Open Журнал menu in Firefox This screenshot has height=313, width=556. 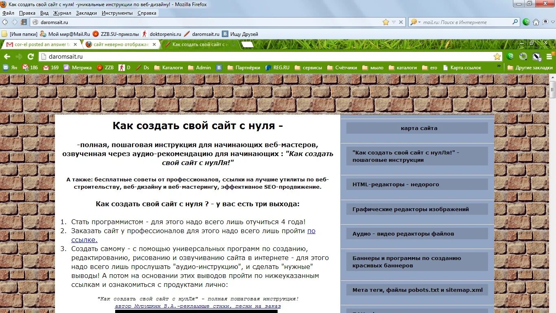[62, 13]
